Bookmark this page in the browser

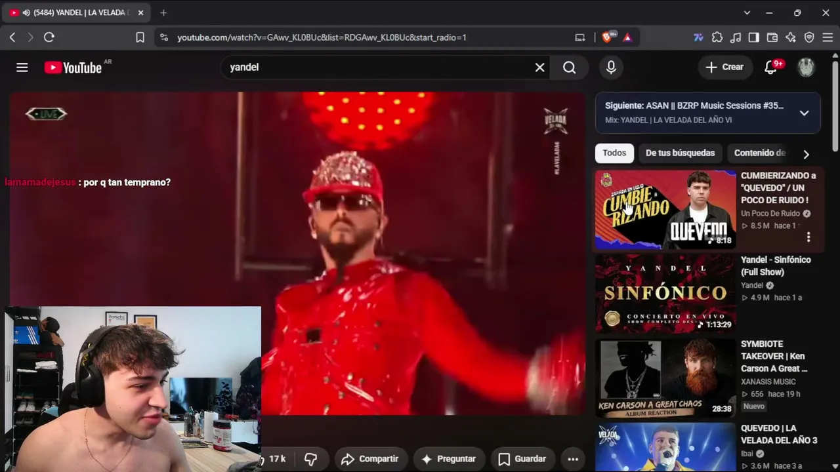(140, 37)
